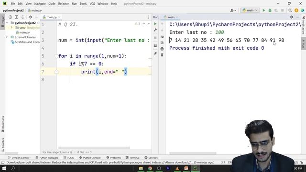
Task: Open the Problems tool window
Action: (114, 158)
